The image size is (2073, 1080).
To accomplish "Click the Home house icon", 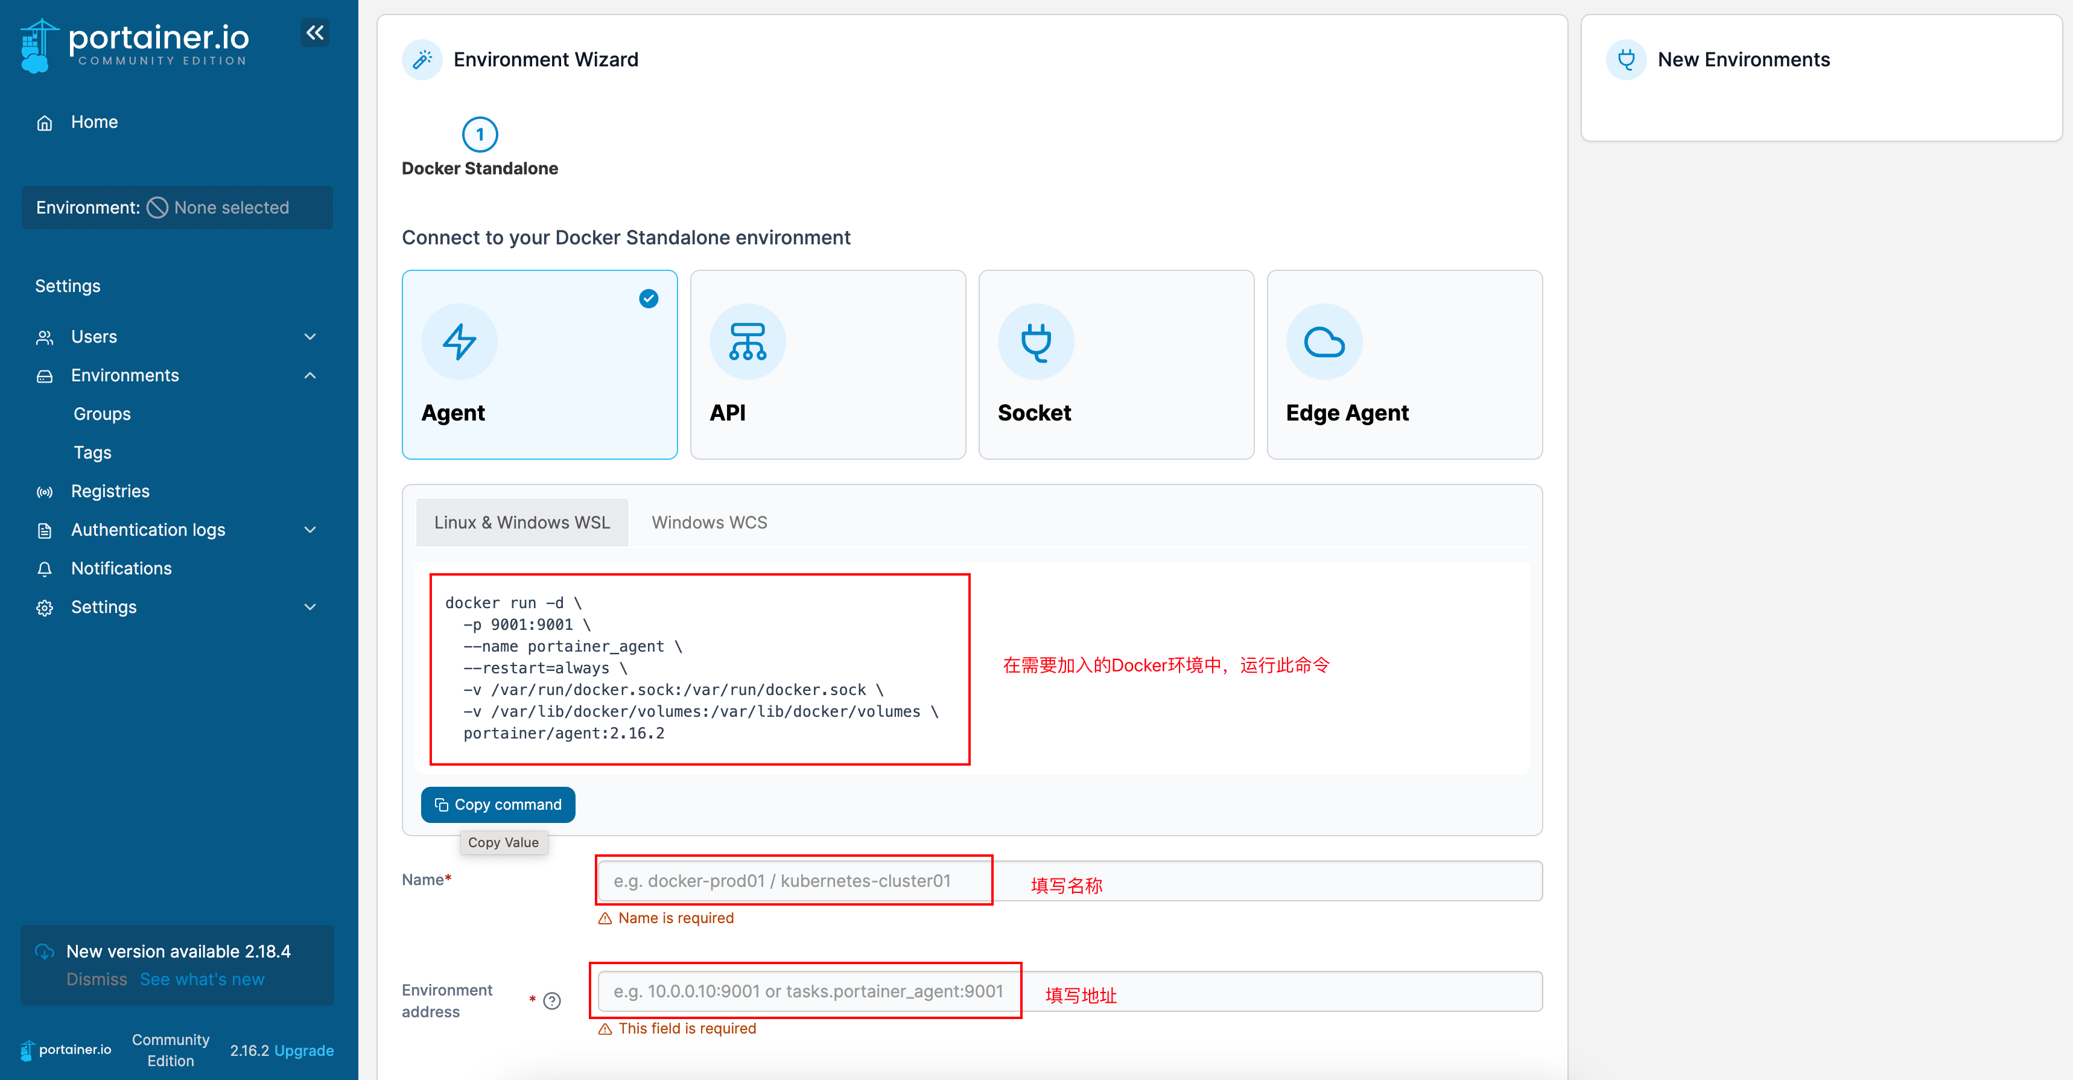I will [45, 122].
